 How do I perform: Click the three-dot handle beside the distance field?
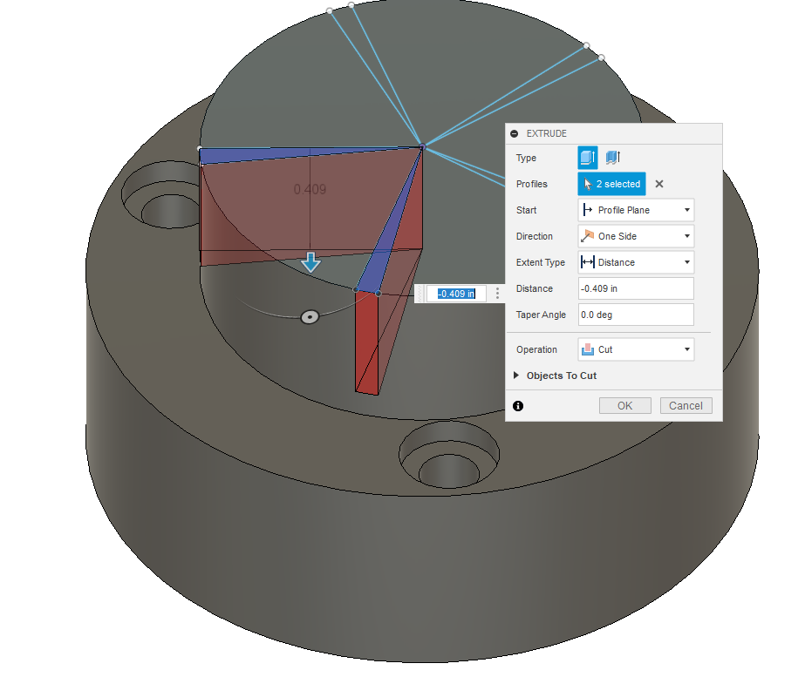(x=497, y=294)
